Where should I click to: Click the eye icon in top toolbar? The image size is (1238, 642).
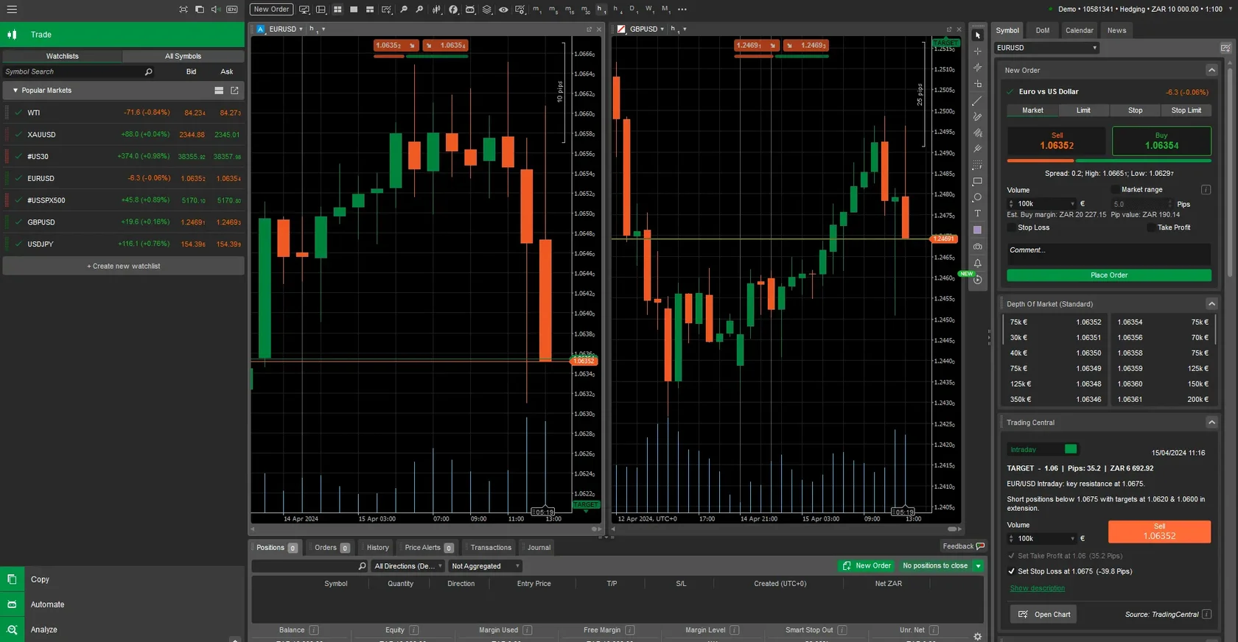tap(503, 10)
